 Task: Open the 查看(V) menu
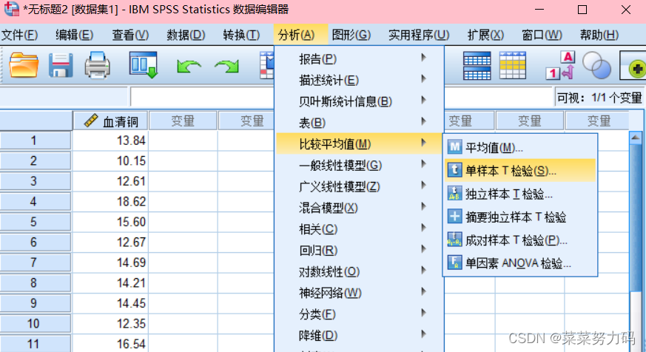(x=130, y=35)
